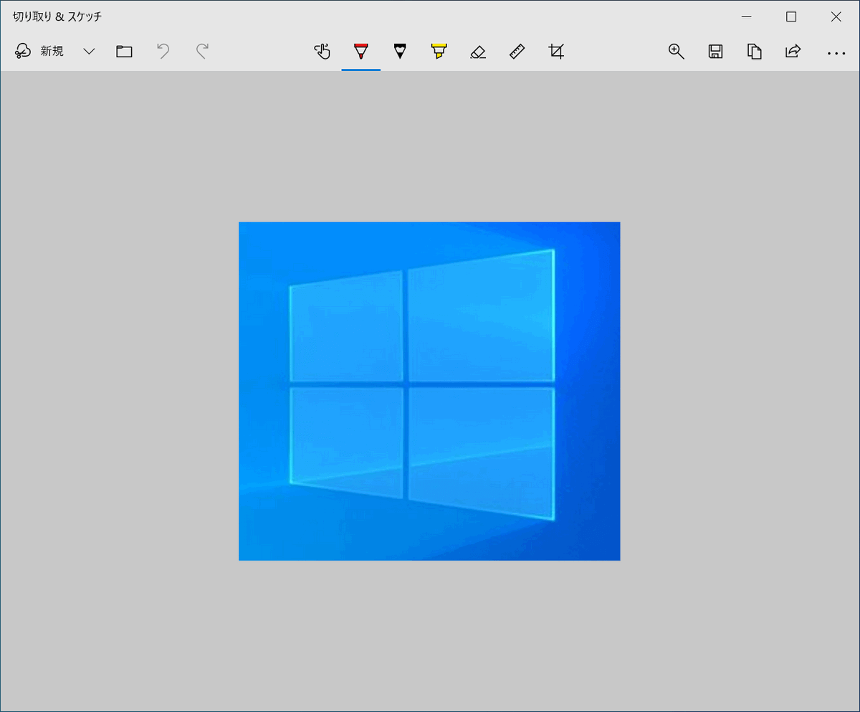Select the red ballpoint pen tool
The width and height of the screenshot is (860, 712).
[360, 51]
